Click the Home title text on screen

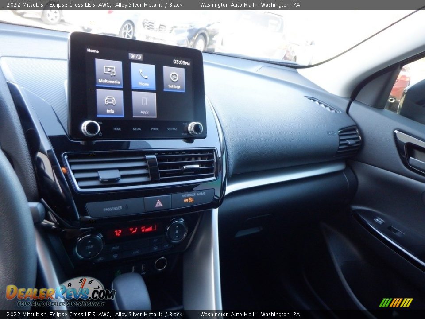pyautogui.click(x=93, y=51)
